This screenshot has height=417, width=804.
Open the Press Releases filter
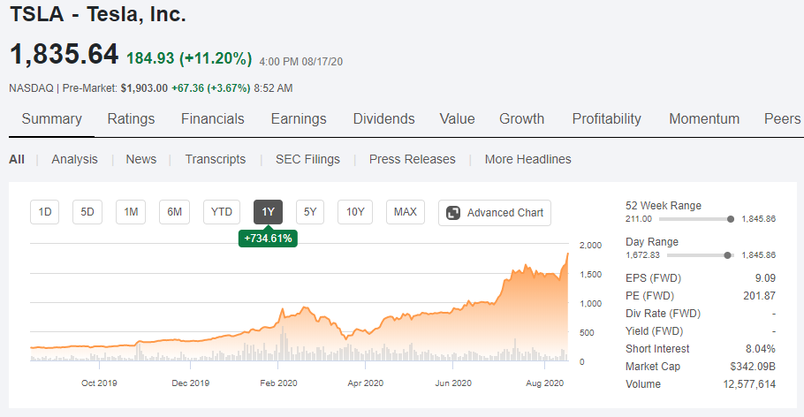(x=413, y=160)
